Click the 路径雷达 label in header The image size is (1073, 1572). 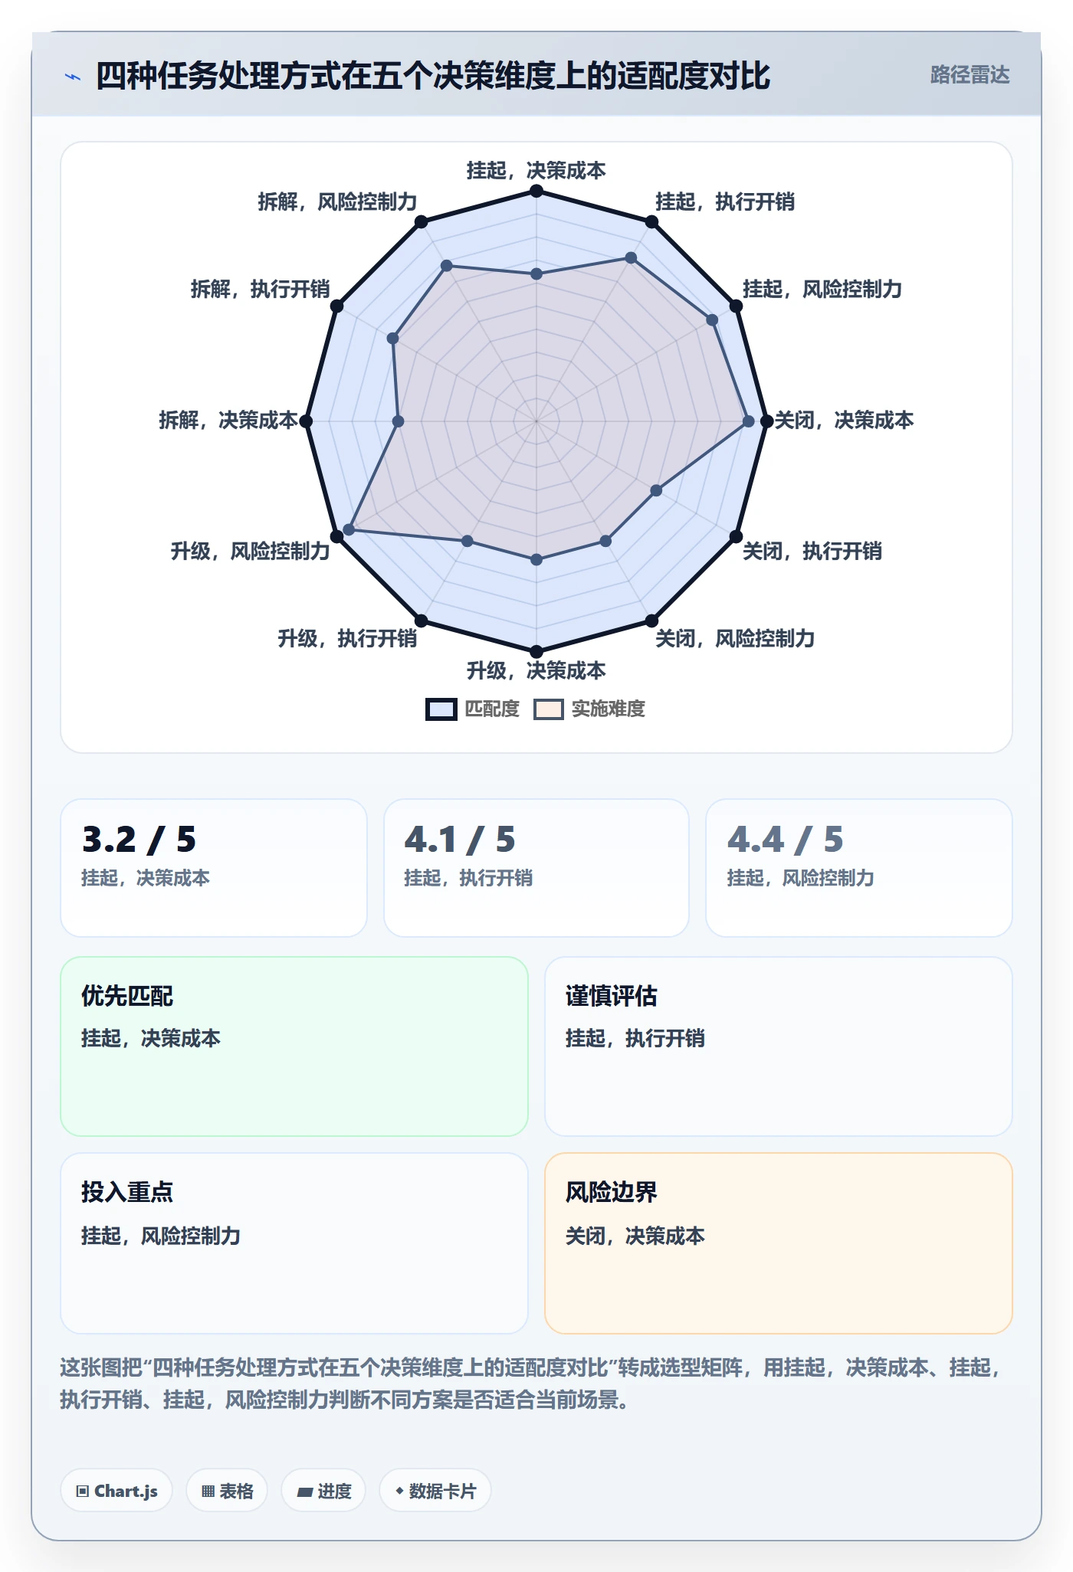[970, 74]
